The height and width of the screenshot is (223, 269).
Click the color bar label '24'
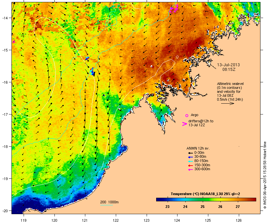185,207
